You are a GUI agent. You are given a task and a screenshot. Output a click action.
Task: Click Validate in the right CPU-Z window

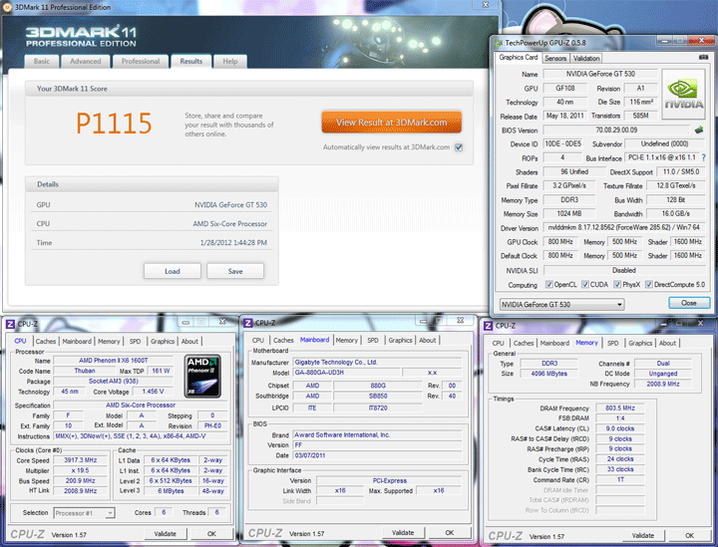click(643, 536)
